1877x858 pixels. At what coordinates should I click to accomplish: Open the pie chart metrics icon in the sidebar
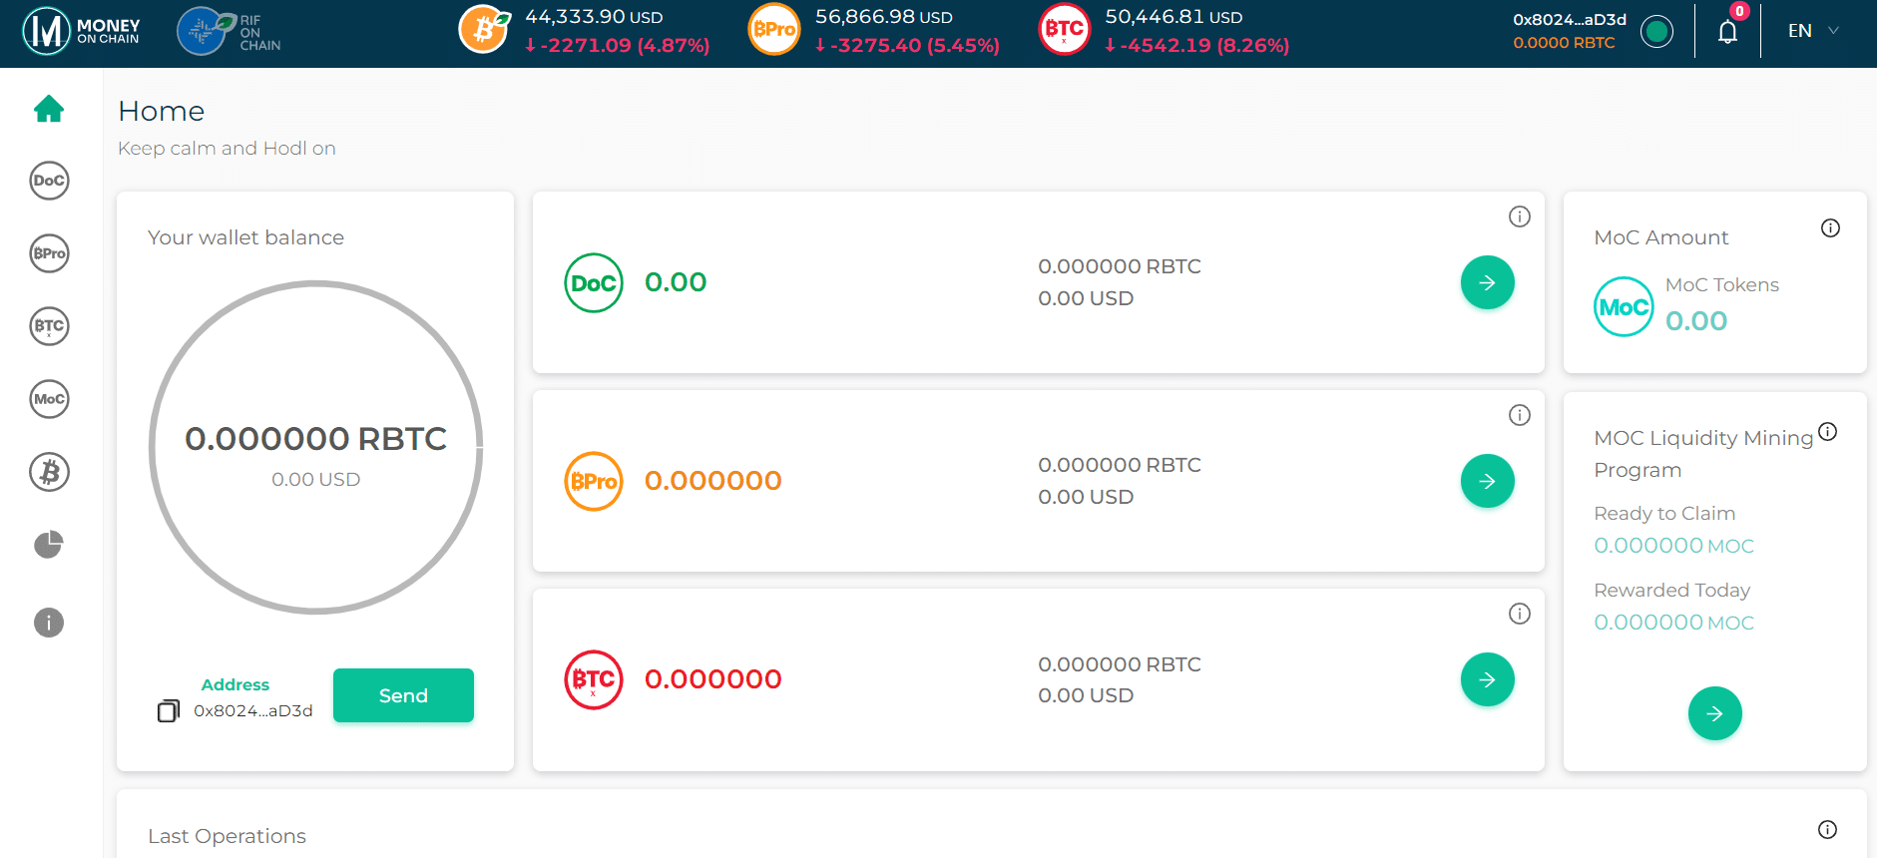[x=49, y=545]
